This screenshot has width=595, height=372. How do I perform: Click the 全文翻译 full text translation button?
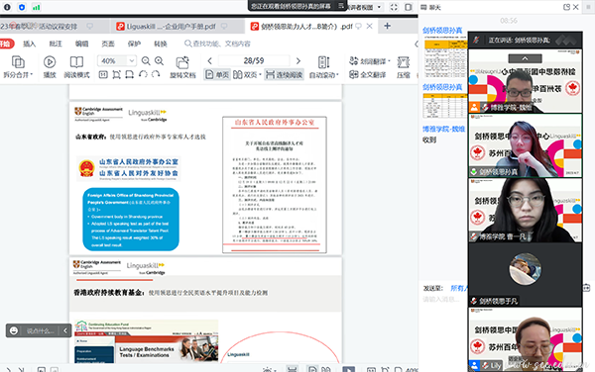pos(368,74)
